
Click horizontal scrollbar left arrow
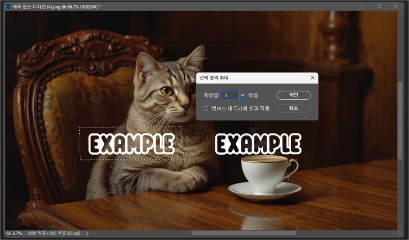pyautogui.click(x=95, y=234)
